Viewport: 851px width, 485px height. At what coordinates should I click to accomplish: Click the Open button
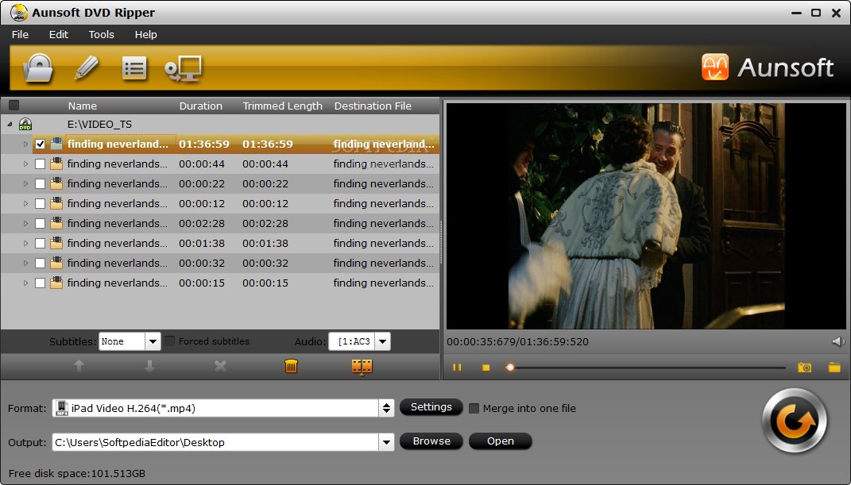click(501, 441)
